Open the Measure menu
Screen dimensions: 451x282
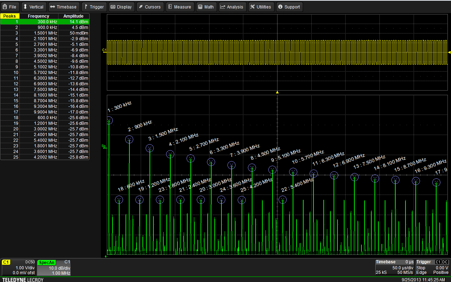[x=179, y=7]
